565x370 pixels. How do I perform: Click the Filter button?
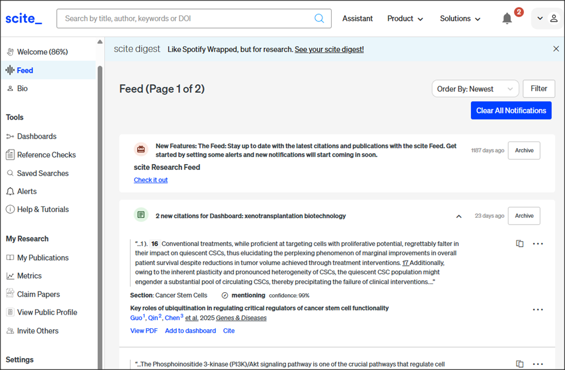(538, 89)
